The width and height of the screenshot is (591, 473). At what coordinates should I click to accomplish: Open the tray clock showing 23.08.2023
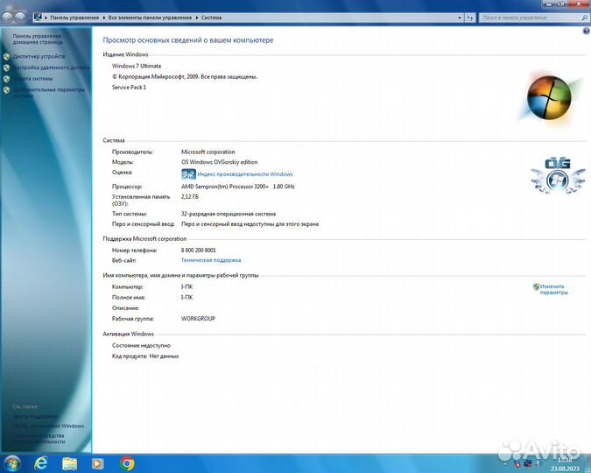tap(565, 464)
